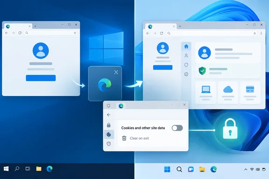Launch Edge from the Windows 11 taskbar
The image size is (269, 179).
pos(213,169)
